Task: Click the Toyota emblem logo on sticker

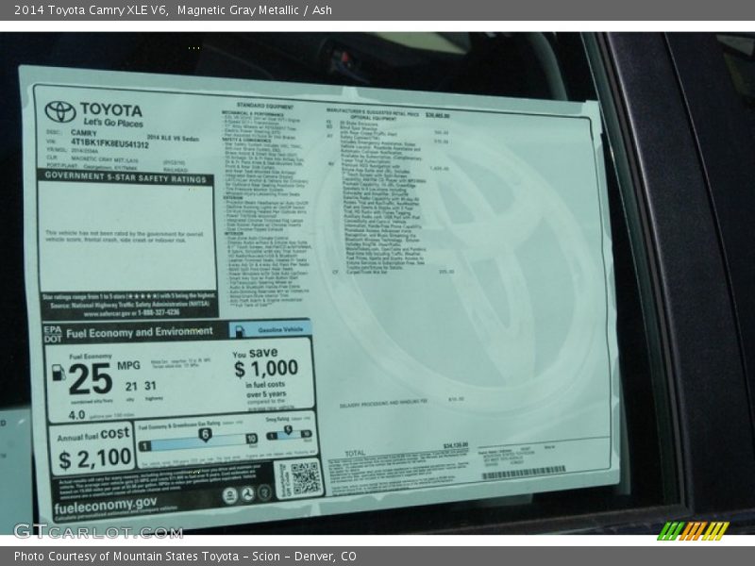Action: (x=60, y=111)
